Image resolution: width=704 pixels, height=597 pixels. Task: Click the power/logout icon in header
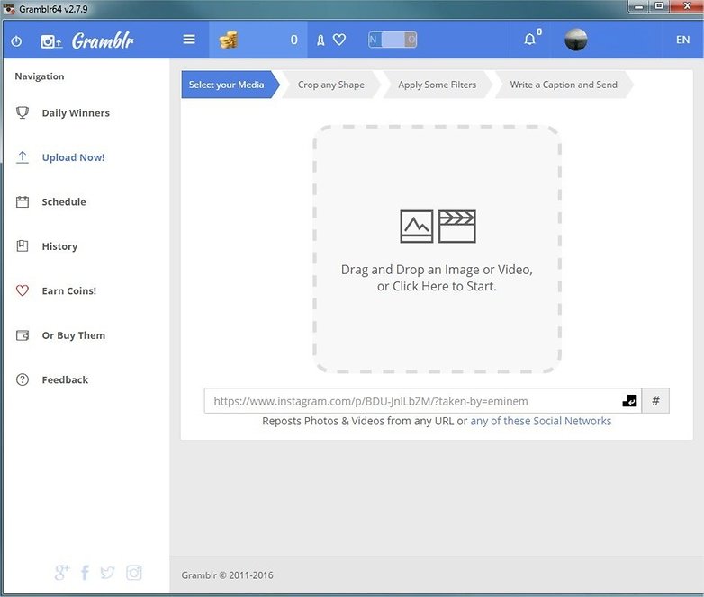pyautogui.click(x=16, y=41)
